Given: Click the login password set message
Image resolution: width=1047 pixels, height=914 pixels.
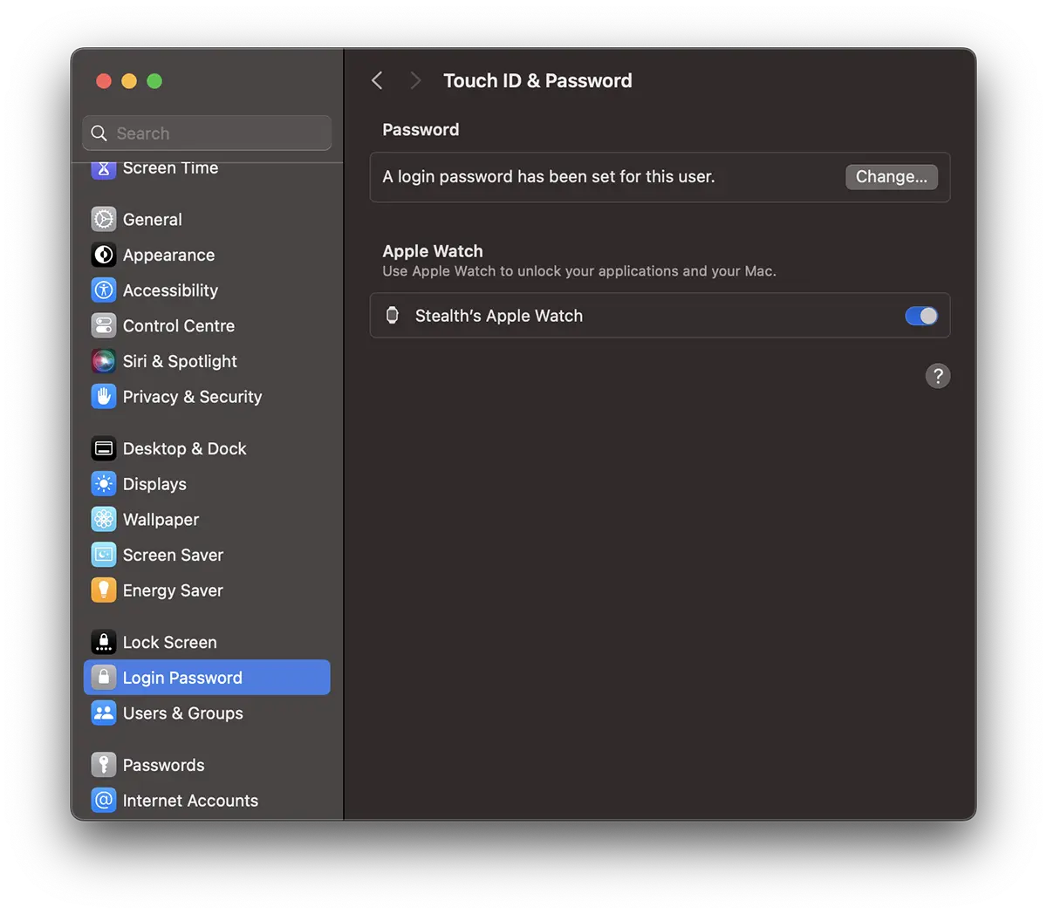Looking at the screenshot, I should 549,177.
